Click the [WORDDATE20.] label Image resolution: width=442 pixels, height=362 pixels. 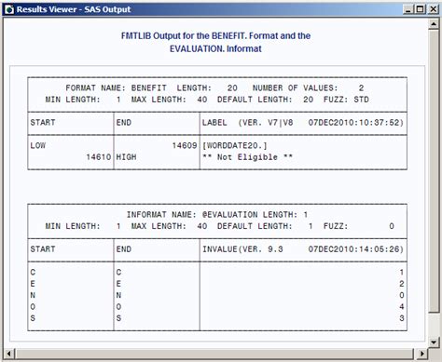coord(235,145)
